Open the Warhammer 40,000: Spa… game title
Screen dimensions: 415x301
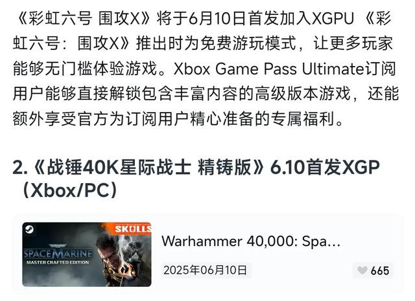[251, 241]
